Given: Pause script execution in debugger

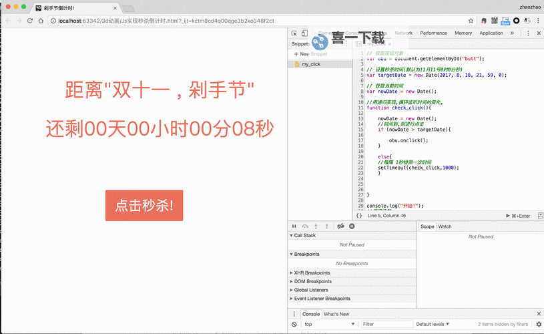Looking at the screenshot, I should (294, 226).
